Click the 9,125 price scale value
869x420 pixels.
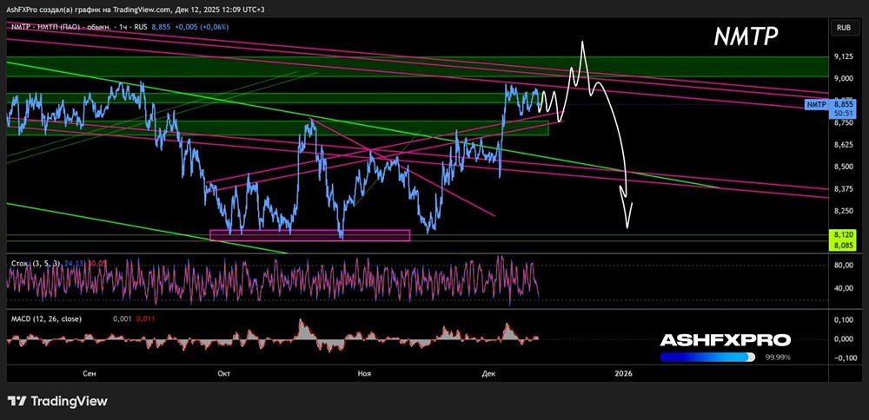(x=843, y=56)
